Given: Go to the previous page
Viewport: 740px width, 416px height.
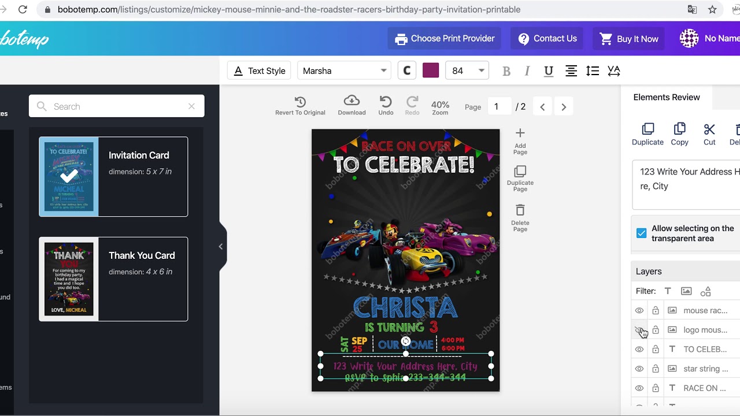Looking at the screenshot, I should [542, 107].
